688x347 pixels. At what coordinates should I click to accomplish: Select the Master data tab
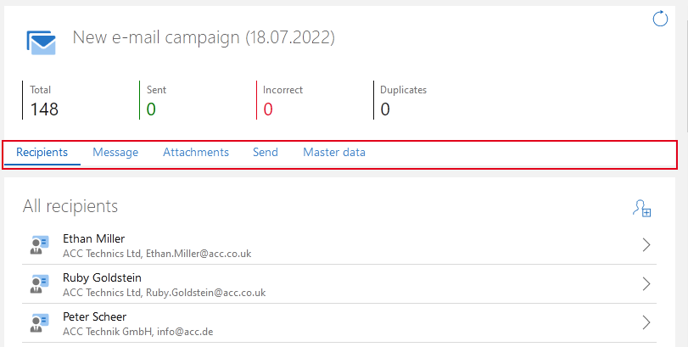pyautogui.click(x=334, y=153)
